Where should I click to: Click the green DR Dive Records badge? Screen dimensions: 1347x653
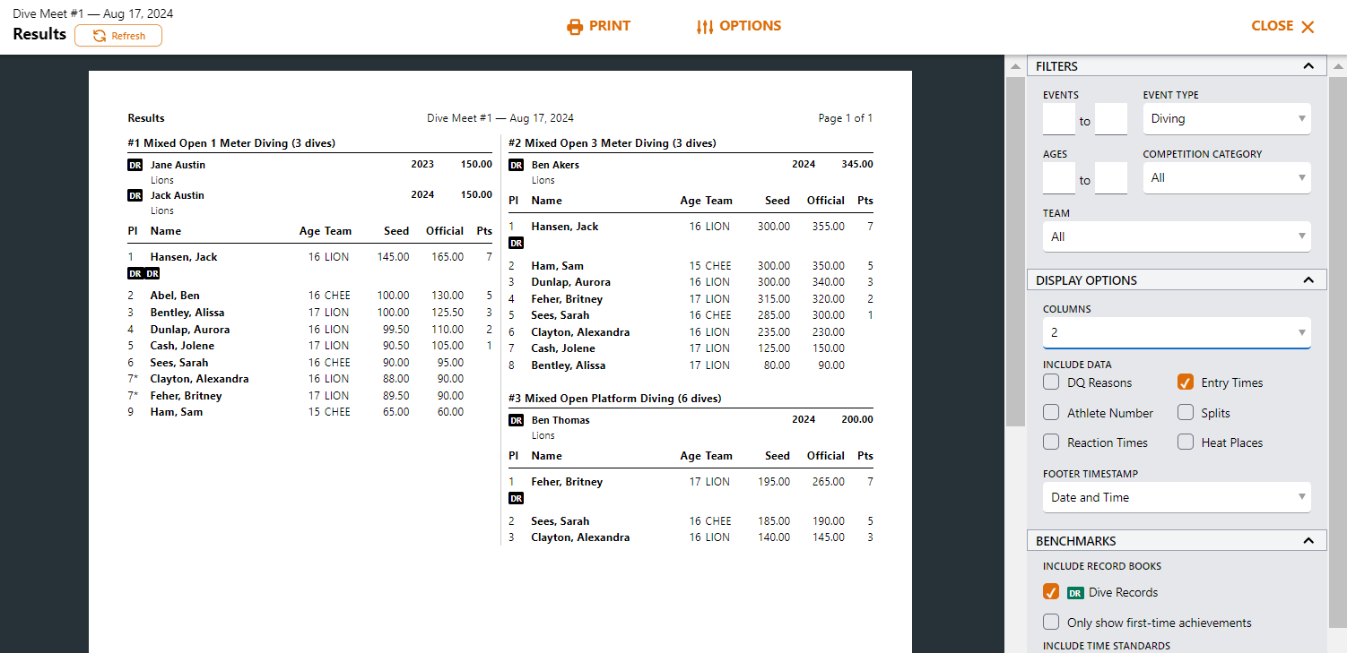click(x=1075, y=593)
